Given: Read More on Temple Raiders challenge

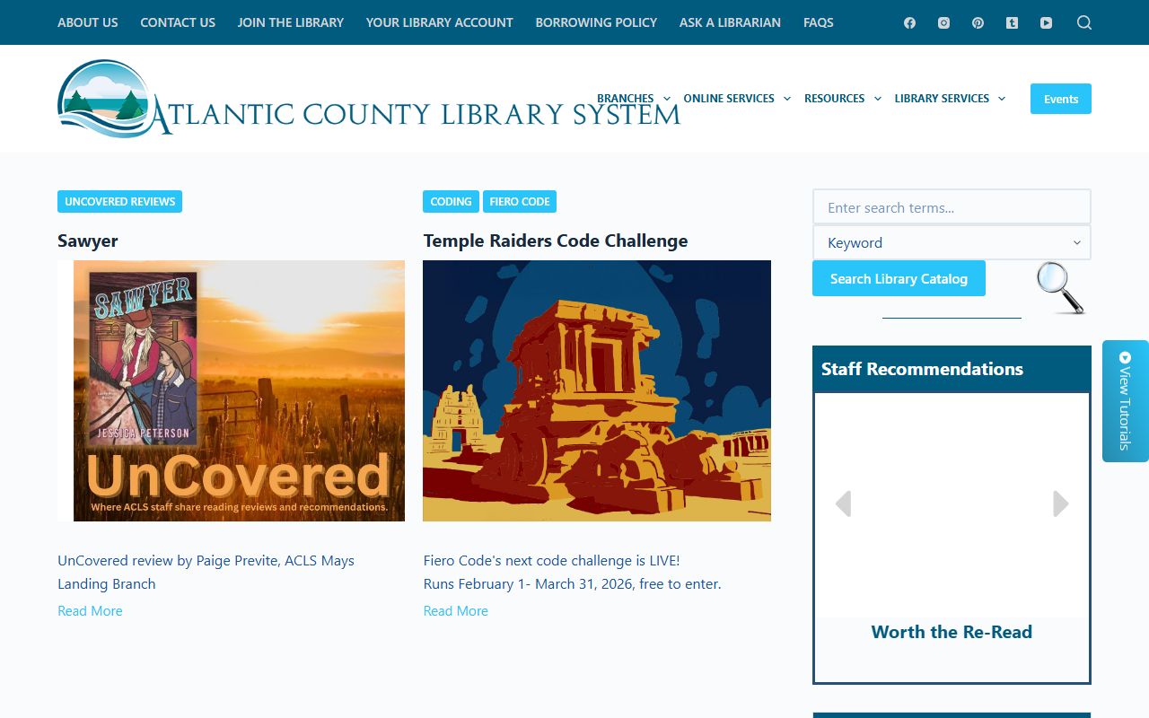Looking at the screenshot, I should (x=456, y=610).
